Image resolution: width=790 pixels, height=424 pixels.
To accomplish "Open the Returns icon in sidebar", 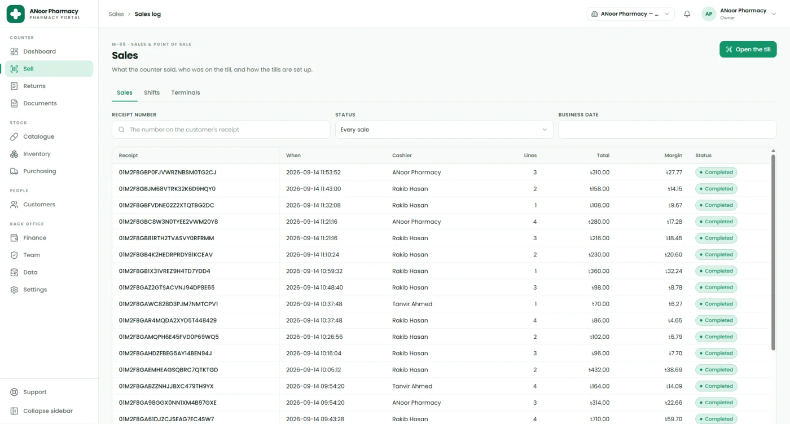I will tap(14, 86).
